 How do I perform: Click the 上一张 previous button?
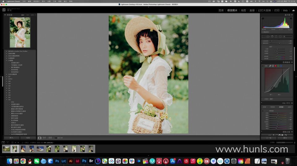[x=269, y=138]
